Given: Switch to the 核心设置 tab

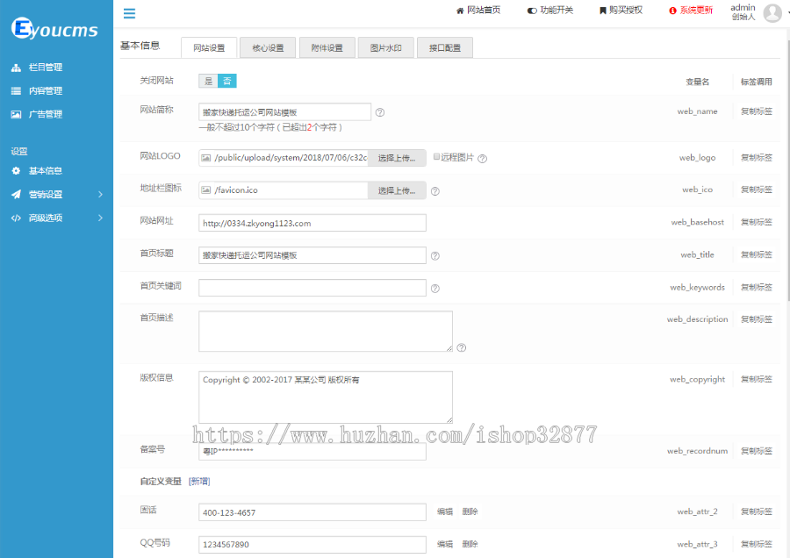Looking at the screenshot, I should pyautogui.click(x=268, y=48).
